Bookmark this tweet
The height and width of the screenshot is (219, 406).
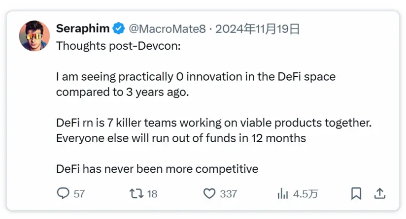click(x=356, y=193)
